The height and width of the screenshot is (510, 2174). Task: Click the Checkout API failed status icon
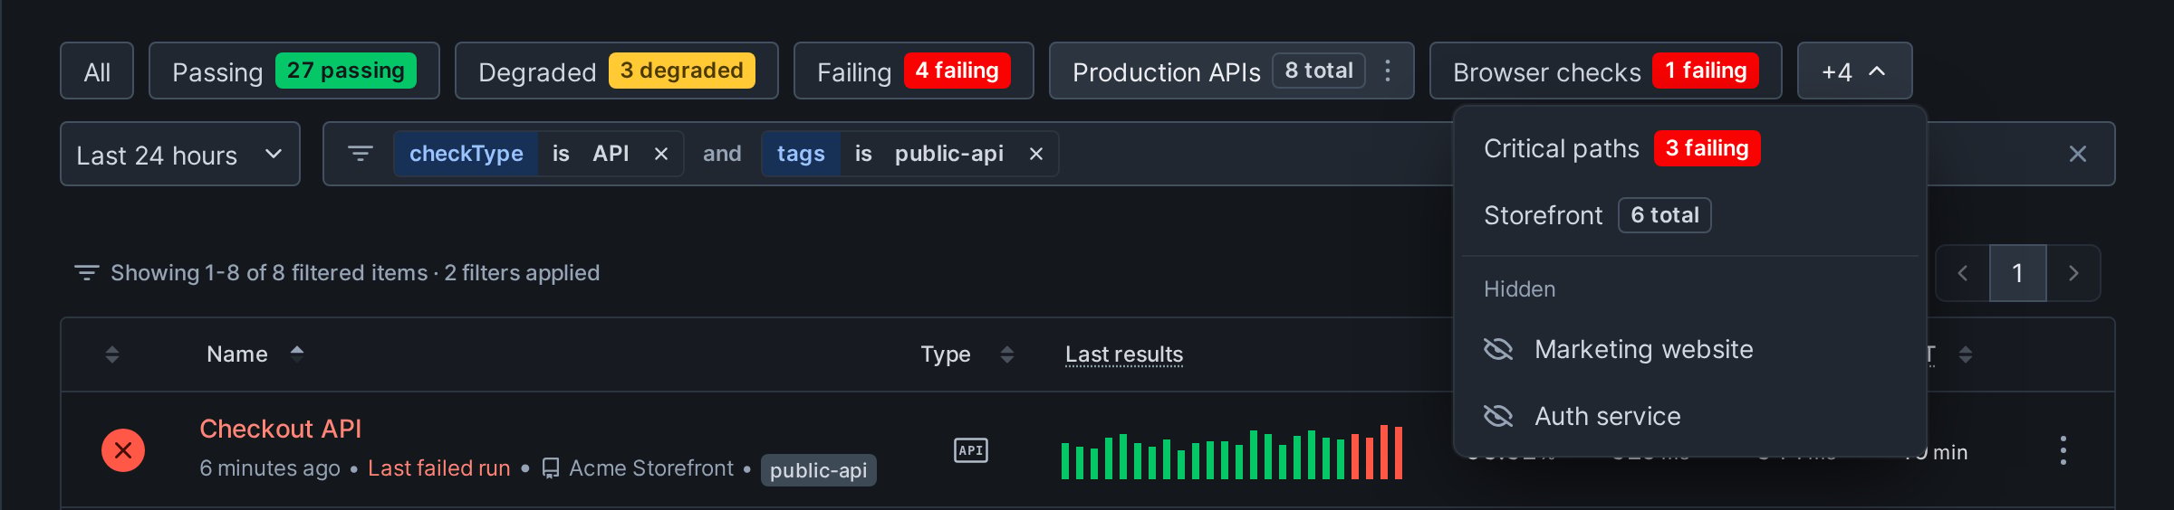click(x=123, y=450)
